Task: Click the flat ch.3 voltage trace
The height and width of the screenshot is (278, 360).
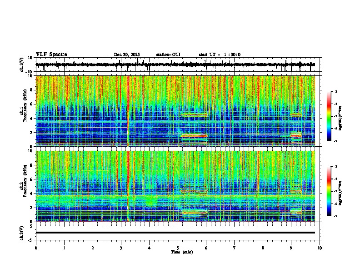Action: [175, 233]
